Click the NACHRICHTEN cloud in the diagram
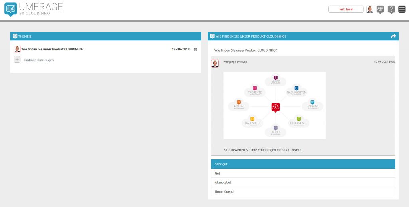The height and width of the screenshot is (207, 409). point(296,91)
